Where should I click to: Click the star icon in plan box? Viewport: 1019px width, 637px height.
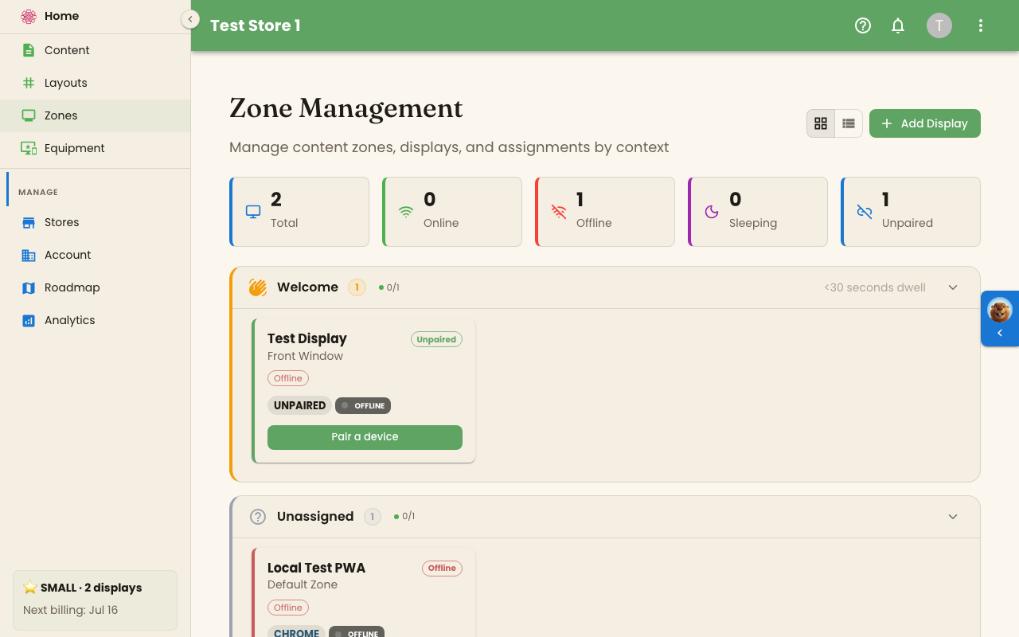(x=30, y=588)
